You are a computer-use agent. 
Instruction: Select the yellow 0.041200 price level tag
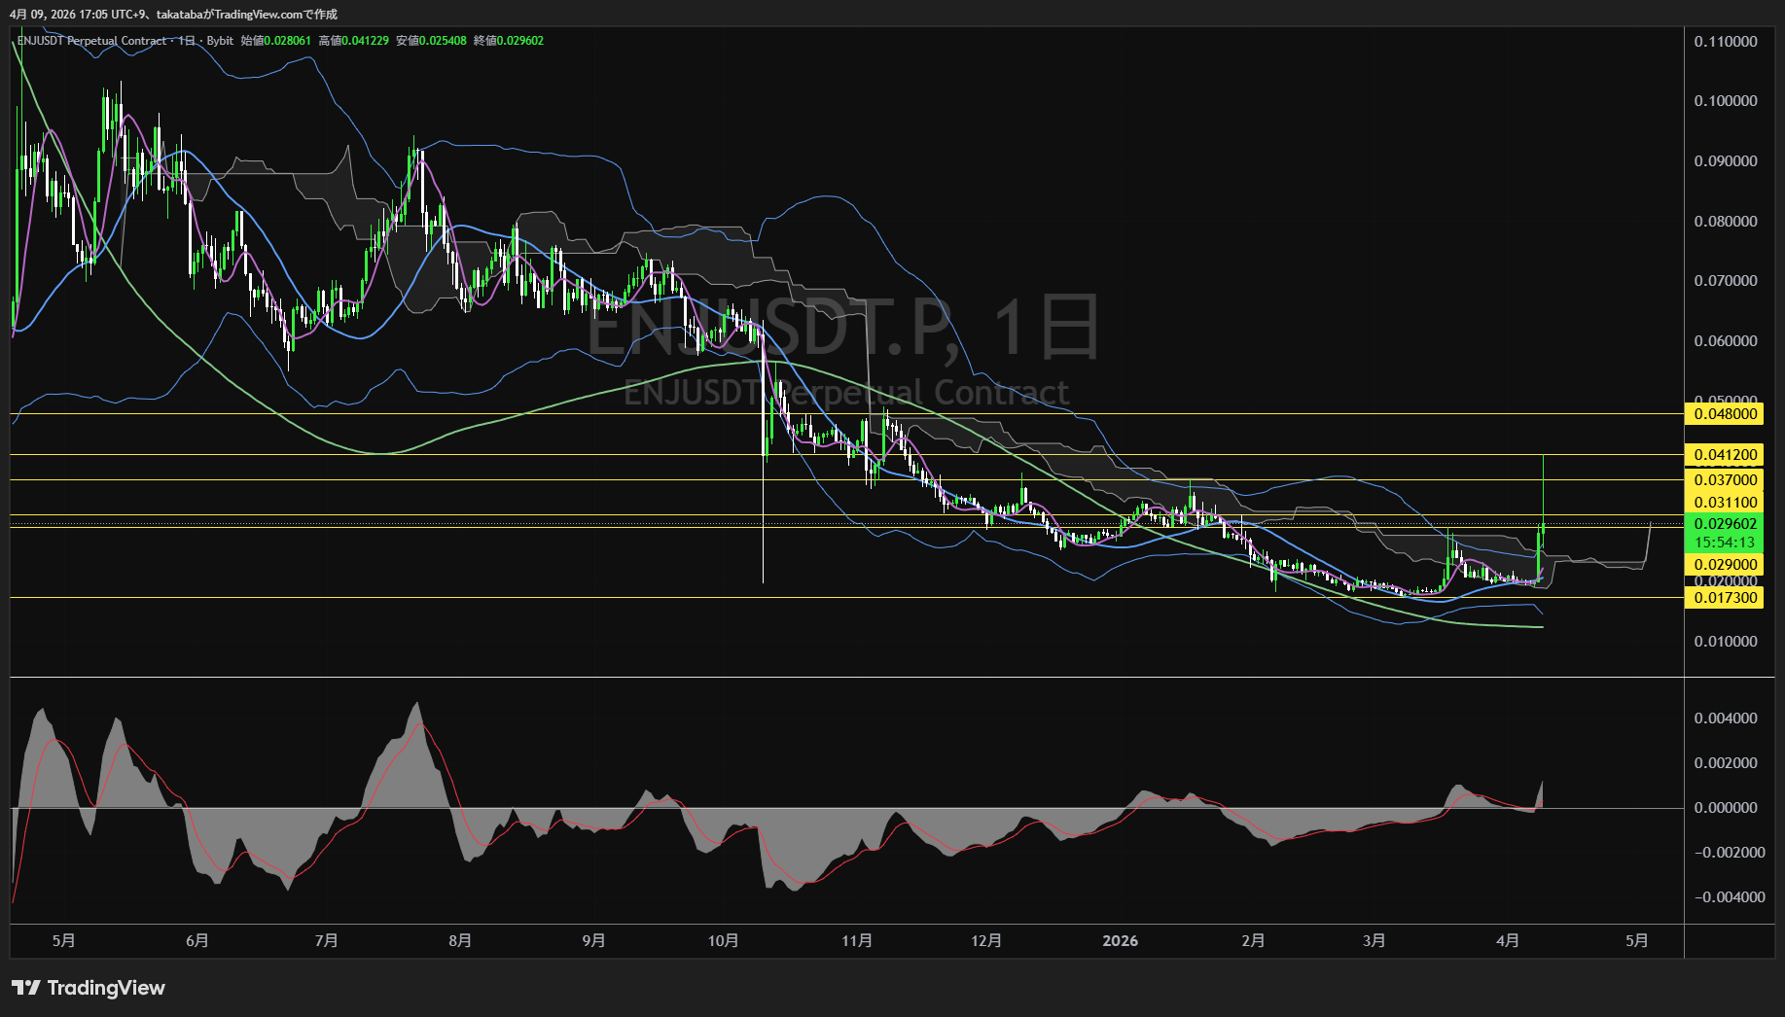pyautogui.click(x=1725, y=455)
